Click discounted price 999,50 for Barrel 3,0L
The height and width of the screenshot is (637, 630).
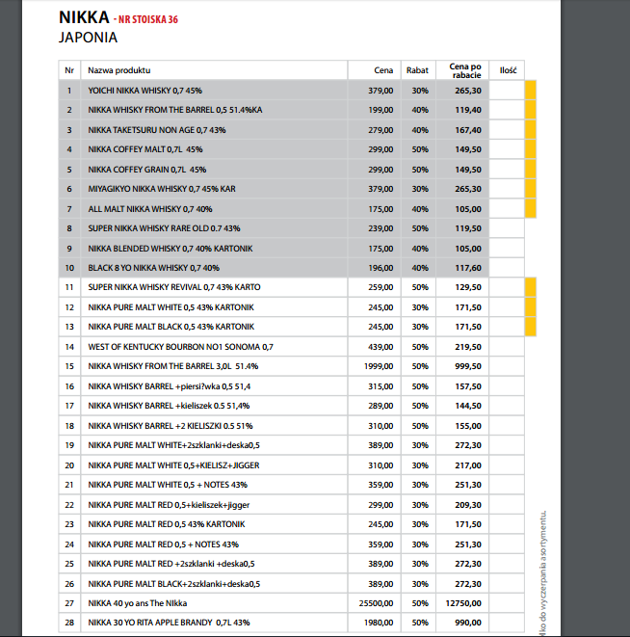click(x=468, y=366)
